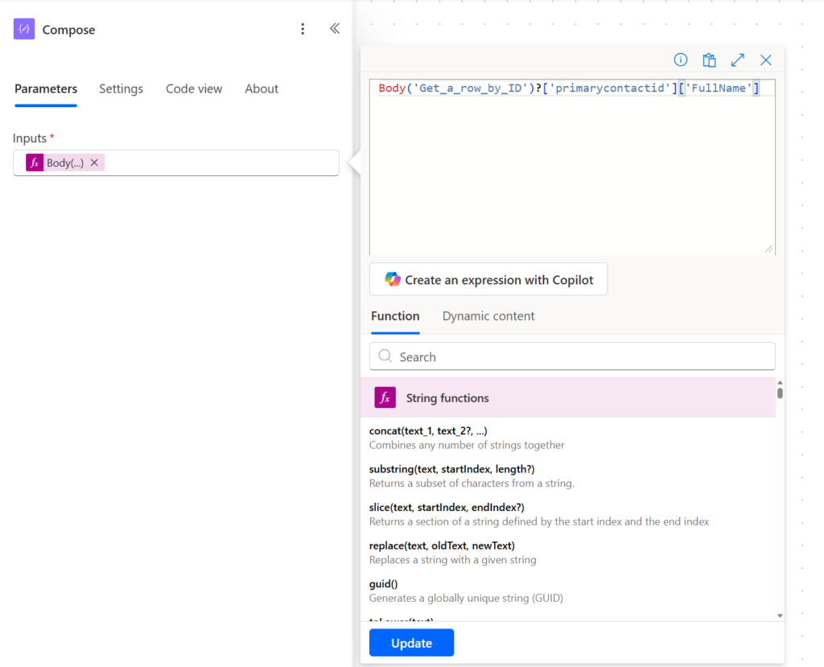Remove the Body(...) expression token
This screenshot has width=824, height=667.
tap(94, 163)
